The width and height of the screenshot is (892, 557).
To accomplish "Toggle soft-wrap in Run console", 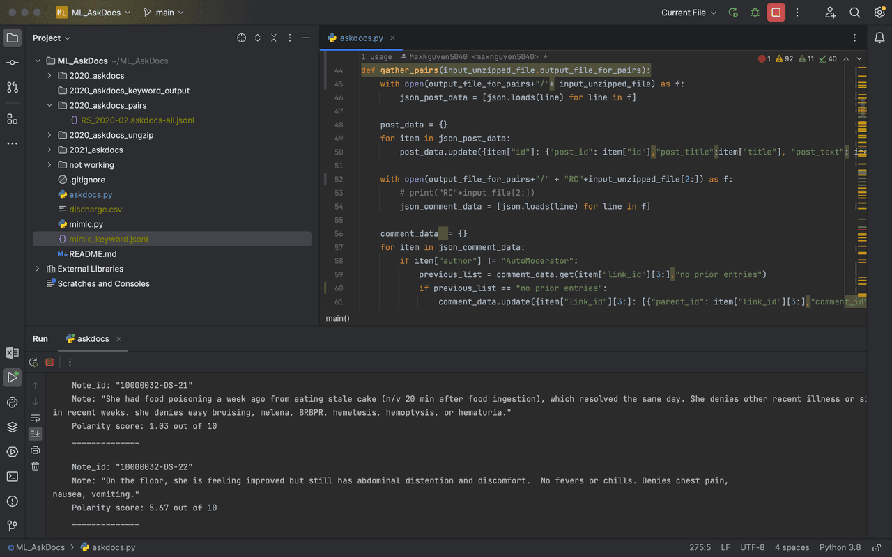I will pyautogui.click(x=36, y=418).
